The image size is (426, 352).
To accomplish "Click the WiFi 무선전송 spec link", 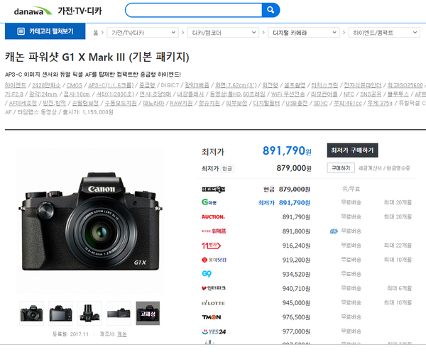I will (x=288, y=94).
